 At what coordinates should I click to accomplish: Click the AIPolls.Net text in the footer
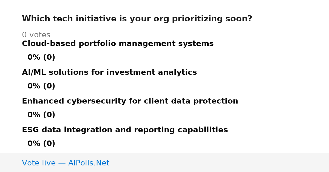[89, 163]
